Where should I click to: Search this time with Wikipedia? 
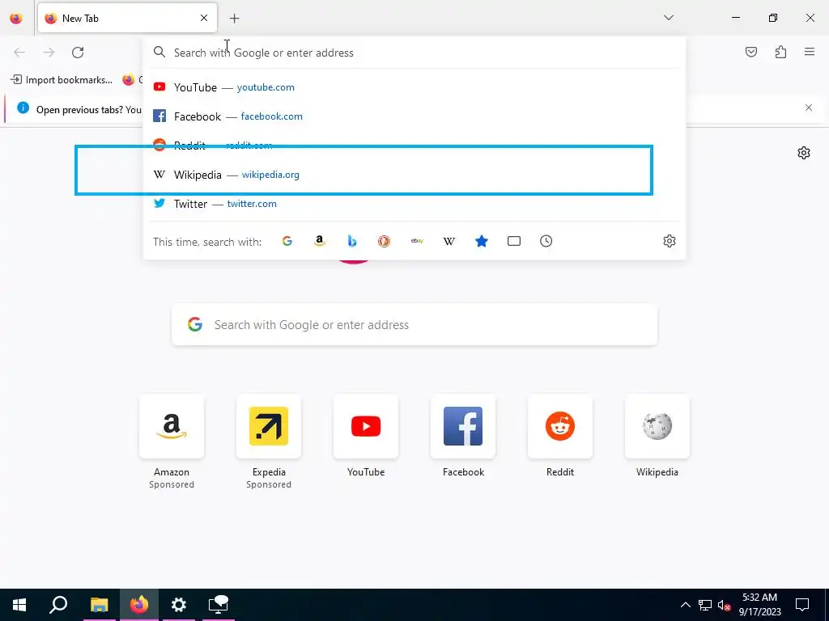(x=449, y=241)
